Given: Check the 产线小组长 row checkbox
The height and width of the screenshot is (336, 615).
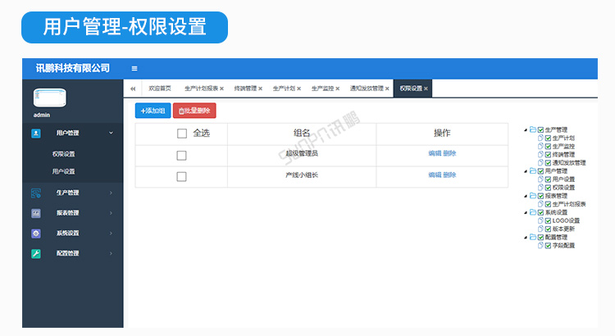Looking at the screenshot, I should pos(181,177).
